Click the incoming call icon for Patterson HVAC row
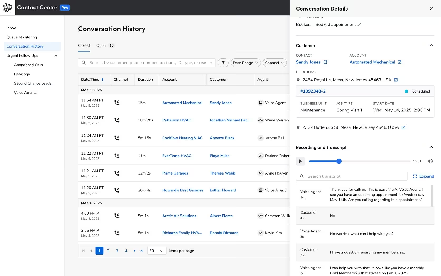The height and width of the screenshot is (276, 441). coord(117,120)
